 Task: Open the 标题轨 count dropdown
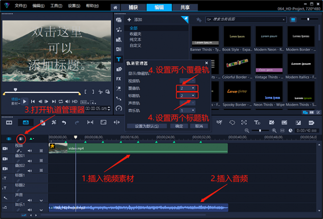(x=187, y=95)
